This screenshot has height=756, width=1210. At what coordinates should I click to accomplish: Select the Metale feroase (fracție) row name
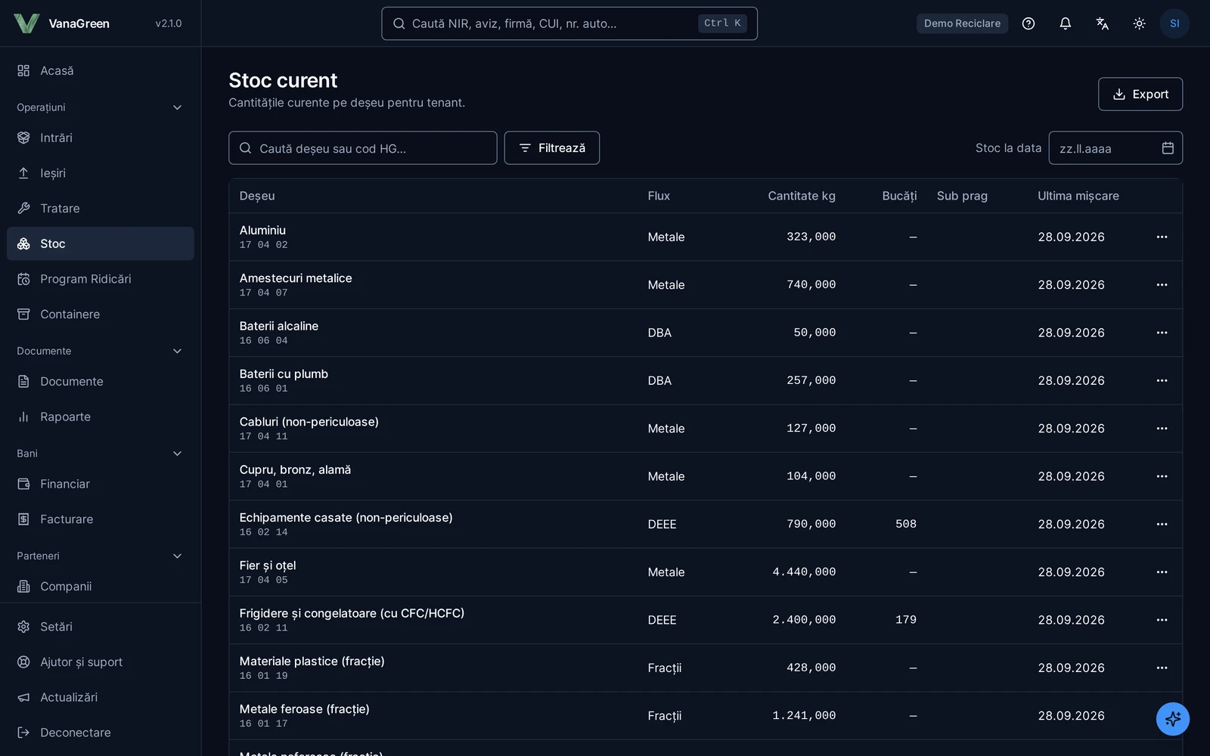[305, 709]
